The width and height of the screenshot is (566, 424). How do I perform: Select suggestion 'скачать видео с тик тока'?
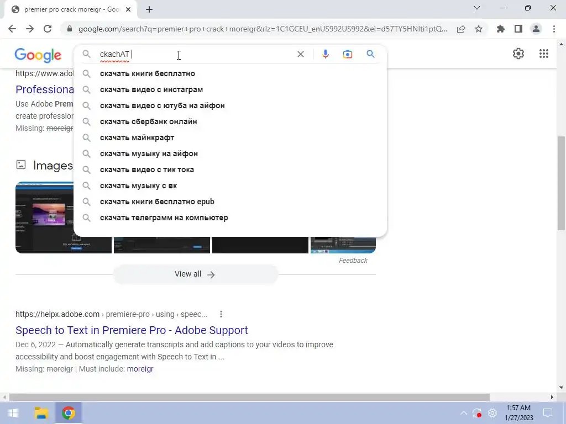coord(230,169)
